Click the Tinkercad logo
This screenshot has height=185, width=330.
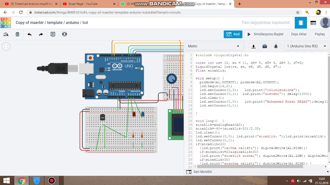click(6, 23)
